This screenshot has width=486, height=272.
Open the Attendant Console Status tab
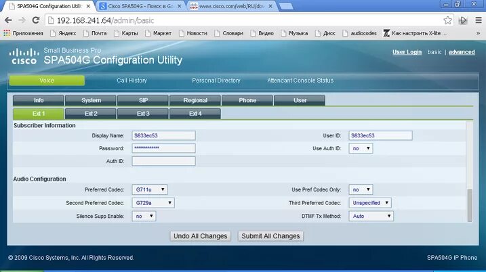point(300,81)
